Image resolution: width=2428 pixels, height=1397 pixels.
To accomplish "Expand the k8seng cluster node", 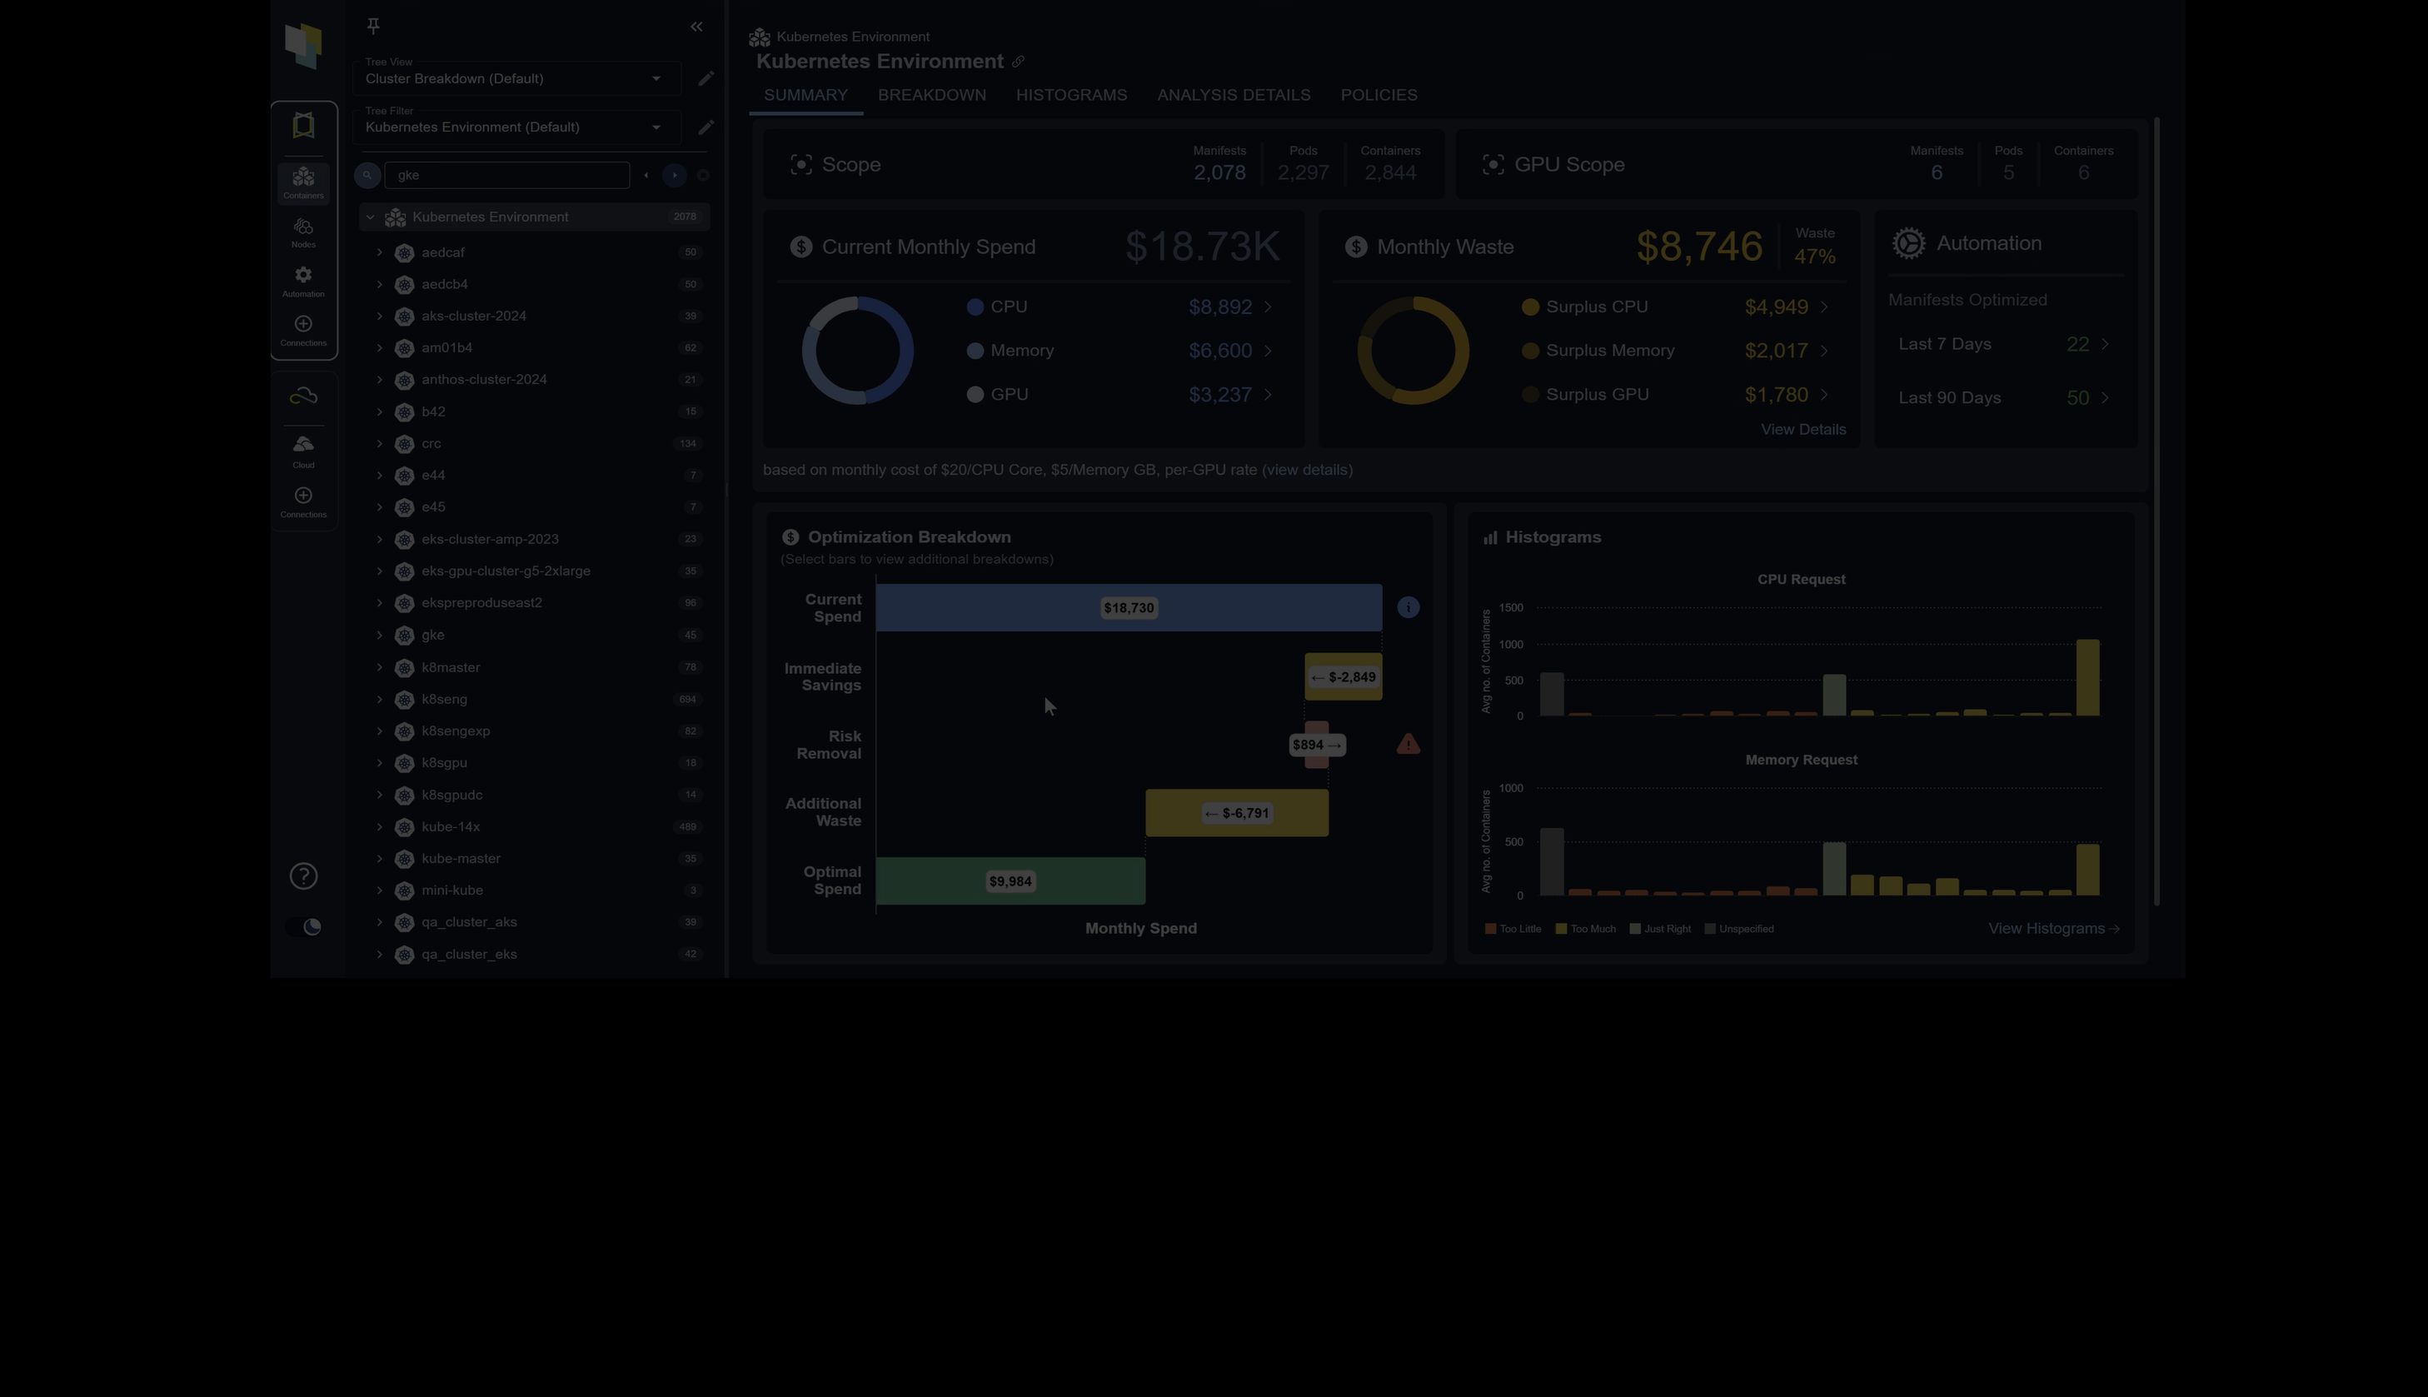I will [x=379, y=700].
